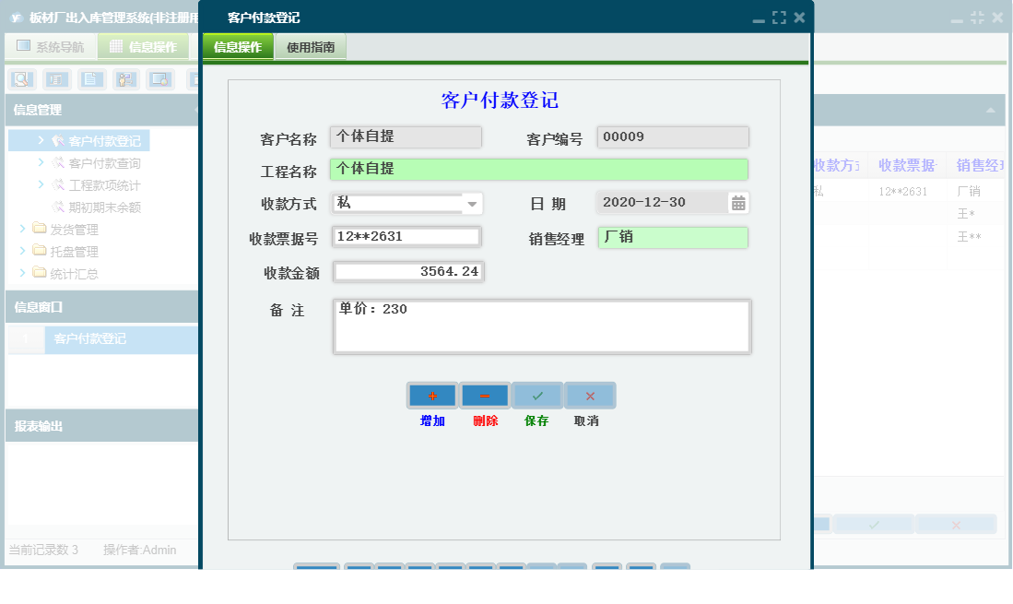Click the minus icon on the 删除 button
Image resolution: width=1013 pixels, height=604 pixels.
coord(484,395)
